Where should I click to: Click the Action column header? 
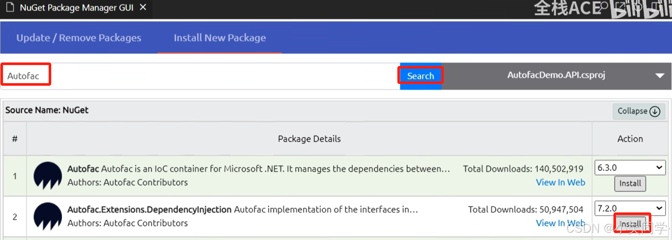tap(630, 139)
